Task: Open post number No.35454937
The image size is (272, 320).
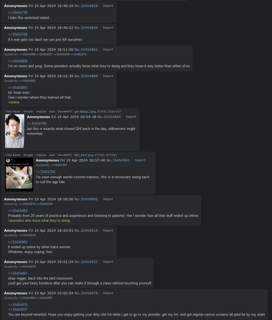Action: tap(86, 262)
